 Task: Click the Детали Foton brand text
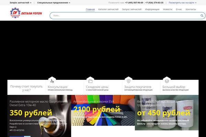(x=32, y=13)
